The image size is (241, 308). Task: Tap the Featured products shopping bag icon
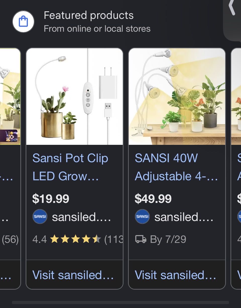(23, 22)
